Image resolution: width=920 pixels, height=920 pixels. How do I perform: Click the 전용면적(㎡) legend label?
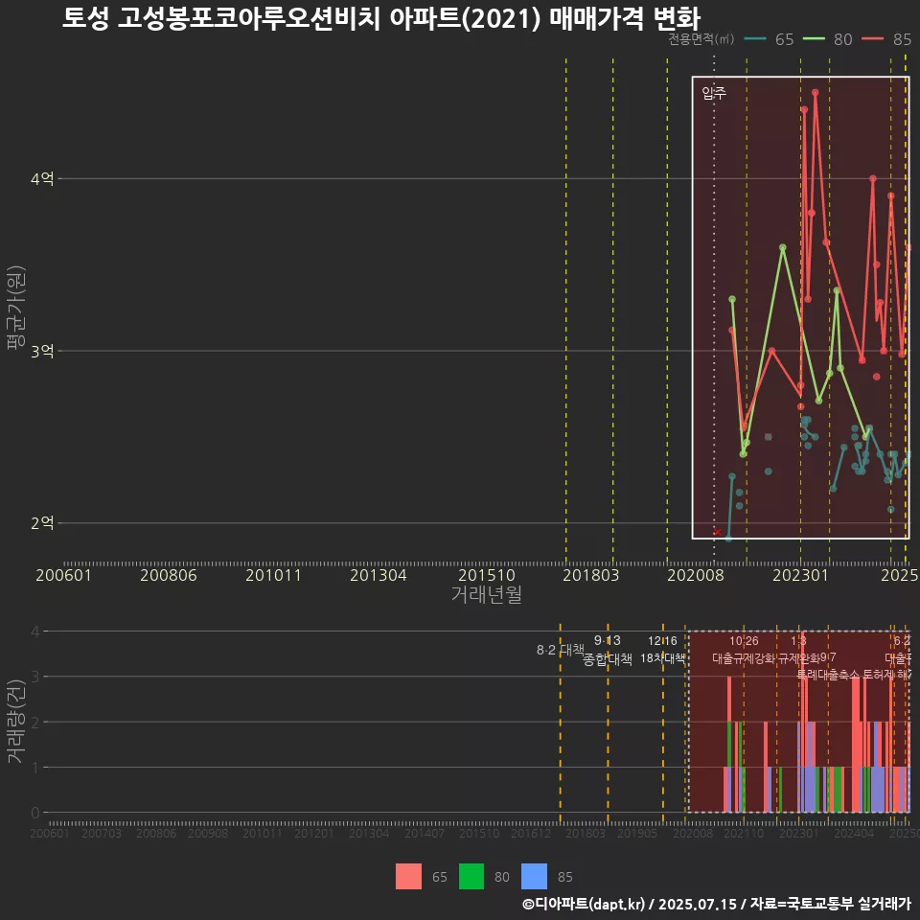point(701,39)
